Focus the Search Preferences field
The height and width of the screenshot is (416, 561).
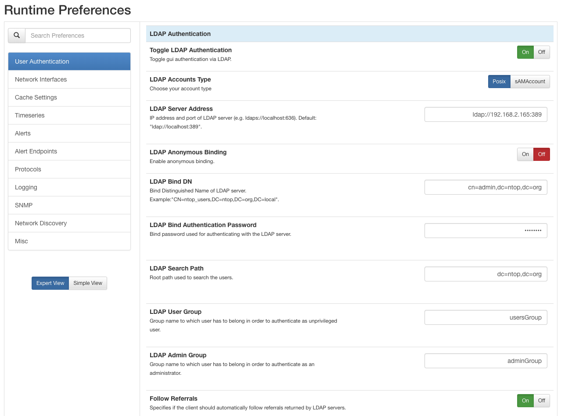coord(78,36)
